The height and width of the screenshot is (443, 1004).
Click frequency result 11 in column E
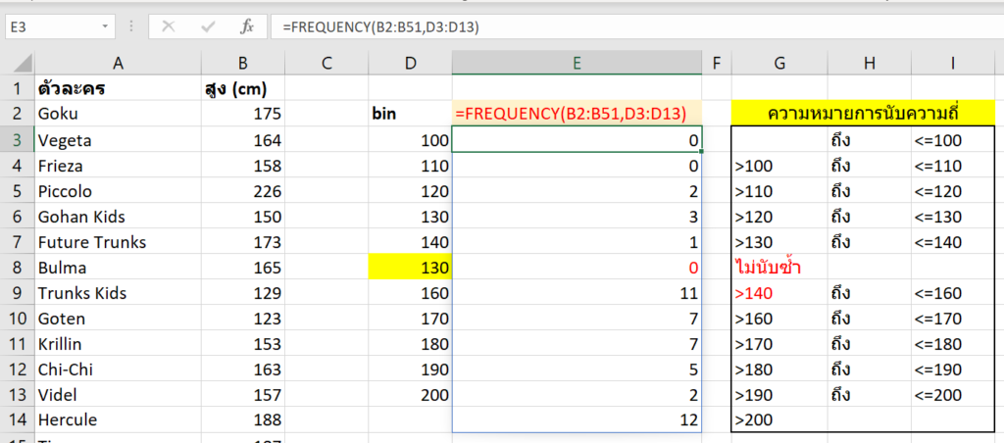[x=577, y=293]
